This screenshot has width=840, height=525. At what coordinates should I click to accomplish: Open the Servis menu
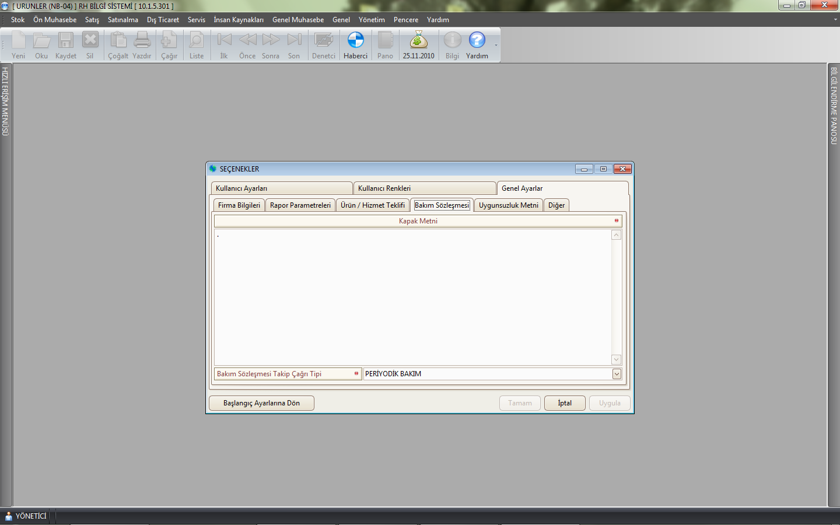pyautogui.click(x=196, y=20)
